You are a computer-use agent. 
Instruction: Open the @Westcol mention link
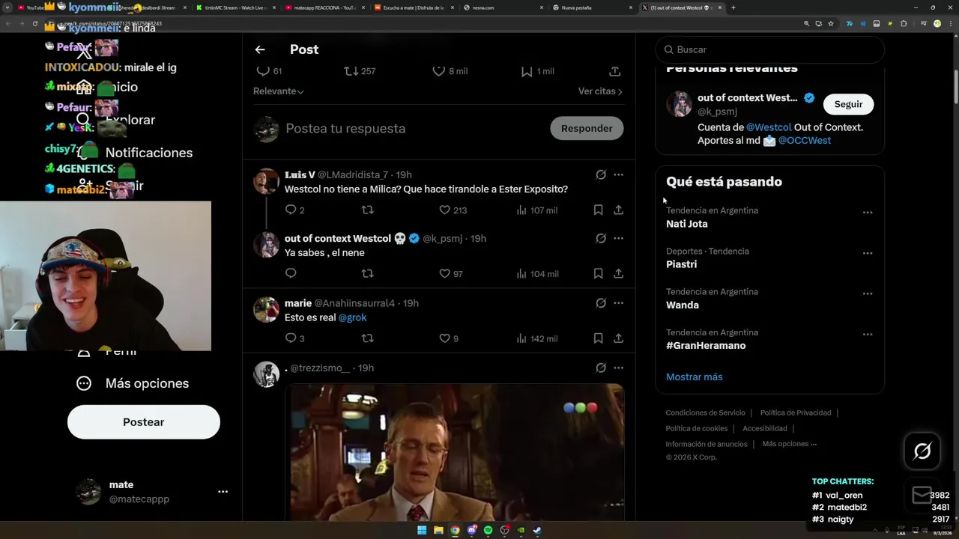tap(769, 127)
